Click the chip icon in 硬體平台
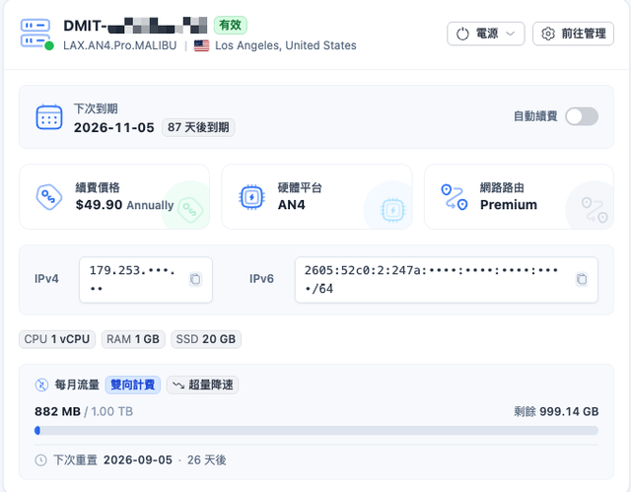 (251, 197)
